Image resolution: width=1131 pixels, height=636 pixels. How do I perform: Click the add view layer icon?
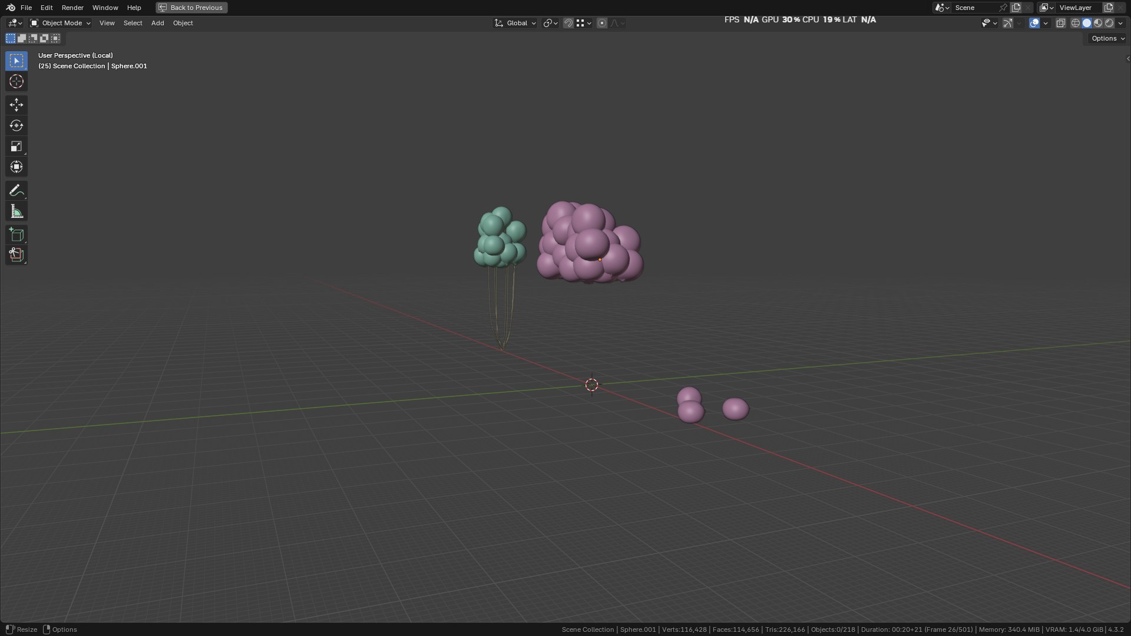1108,8
